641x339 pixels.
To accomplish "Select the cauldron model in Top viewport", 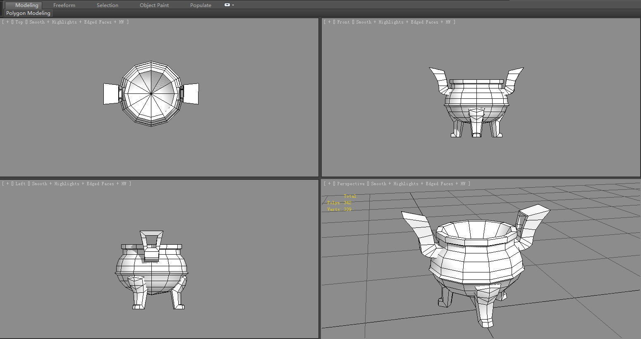I will [x=151, y=94].
